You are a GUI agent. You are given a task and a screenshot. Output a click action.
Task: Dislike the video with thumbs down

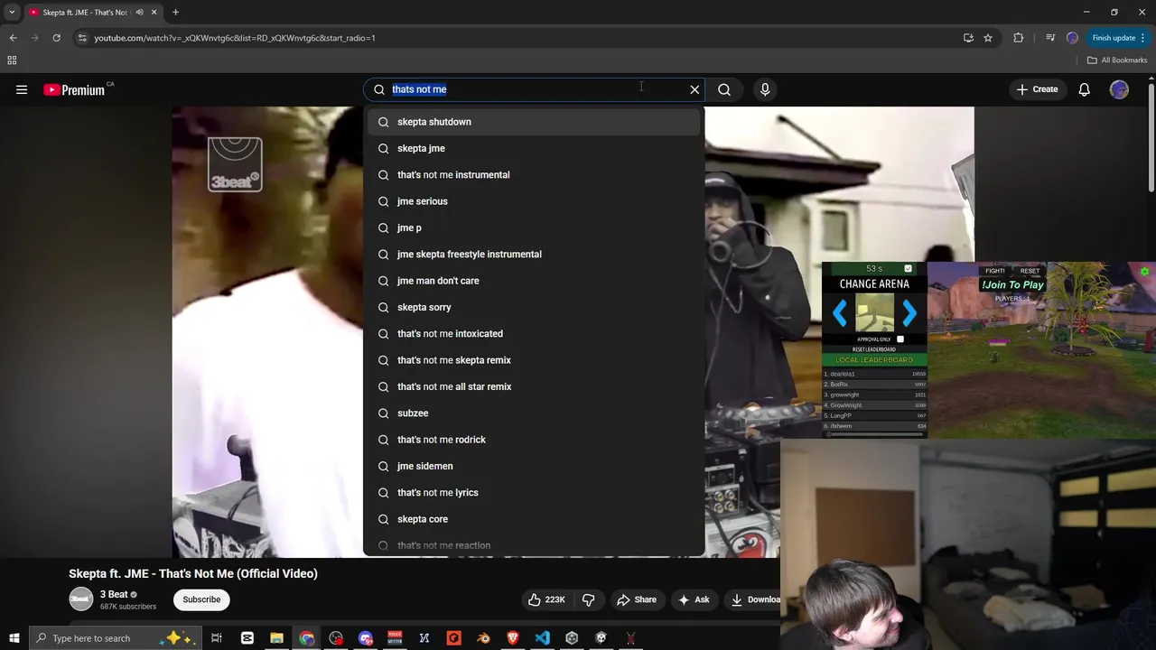click(588, 599)
